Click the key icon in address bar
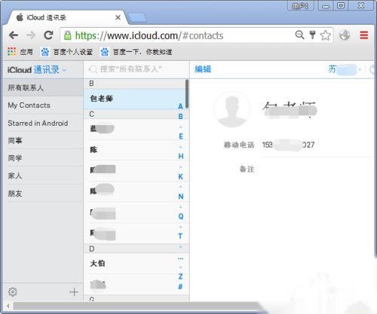Screen dimensions: 377x314 tap(312, 35)
